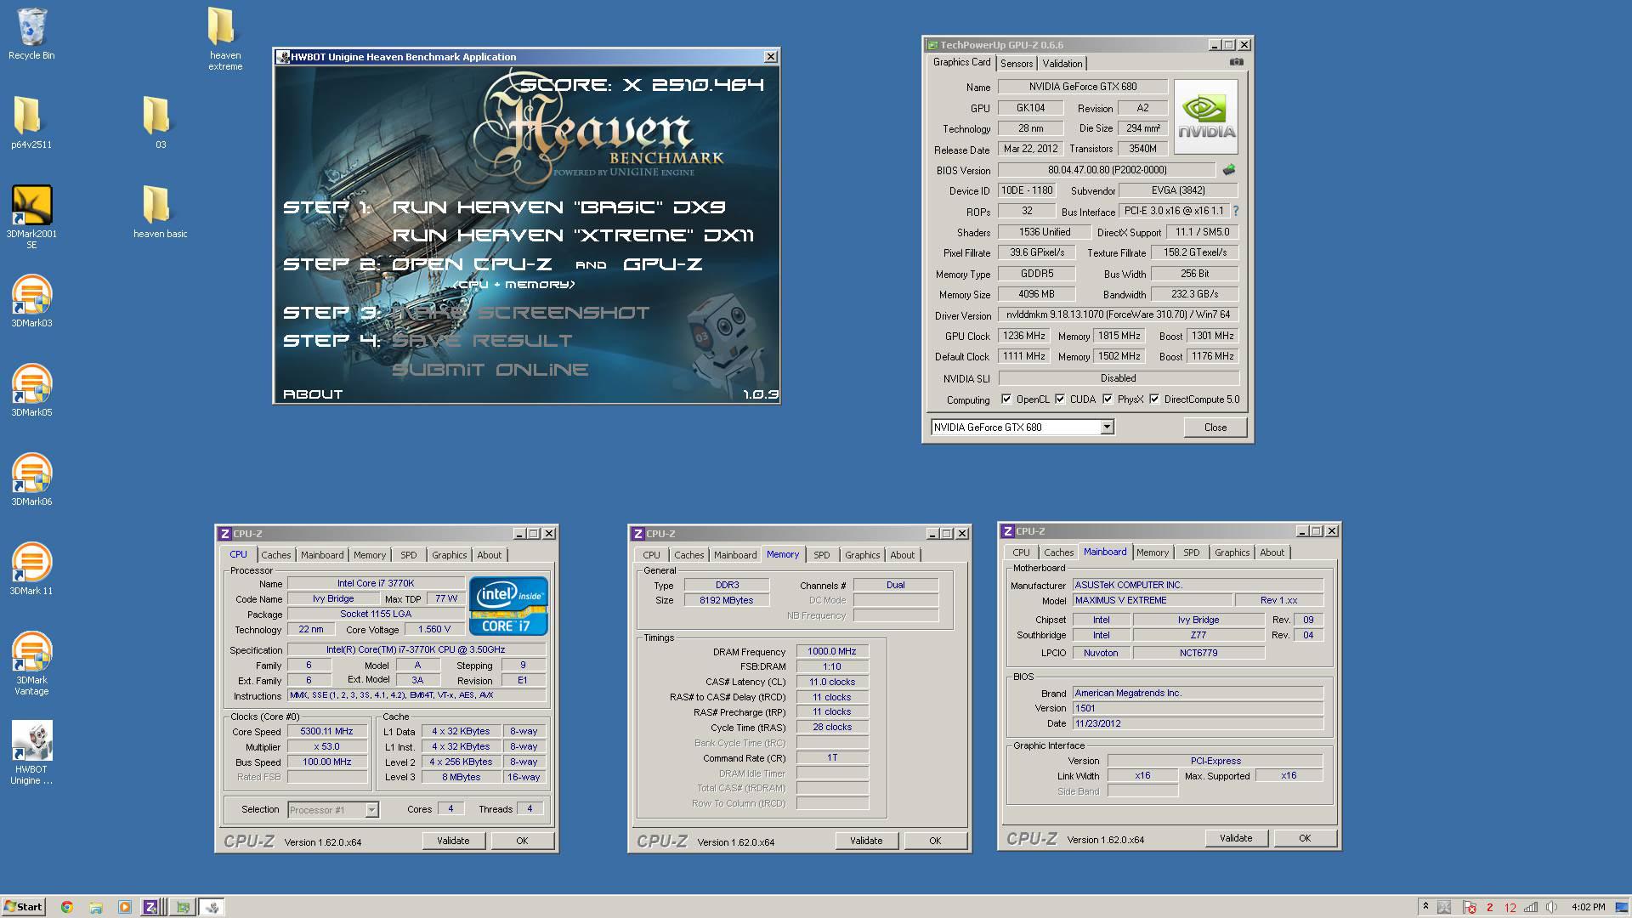Switch to the Sensors tab in GPU-Z
Screen dimensions: 1632x918
tap(1017, 64)
